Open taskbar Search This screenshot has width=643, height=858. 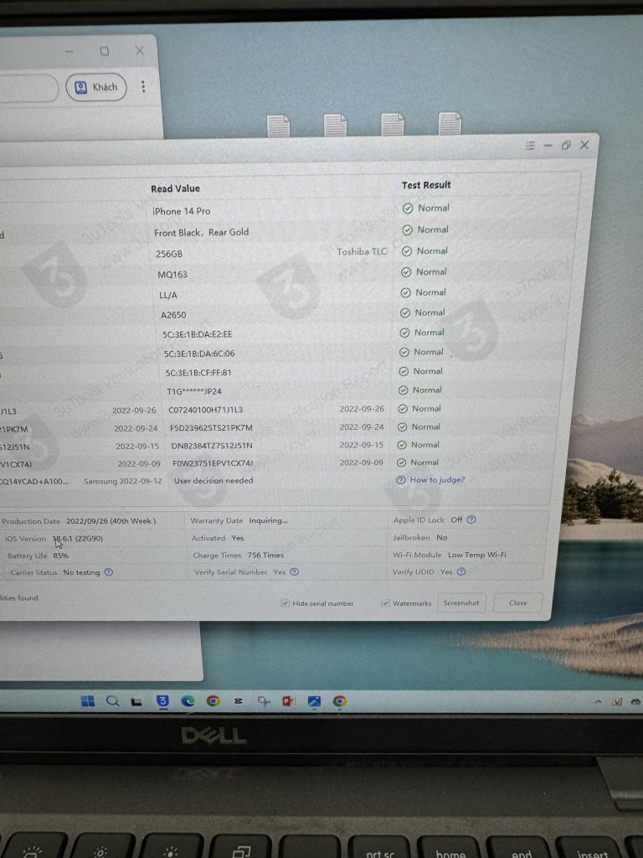pos(113,701)
